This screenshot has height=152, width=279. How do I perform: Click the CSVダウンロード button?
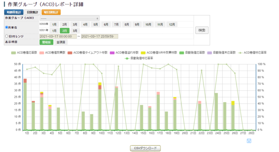click(145, 148)
